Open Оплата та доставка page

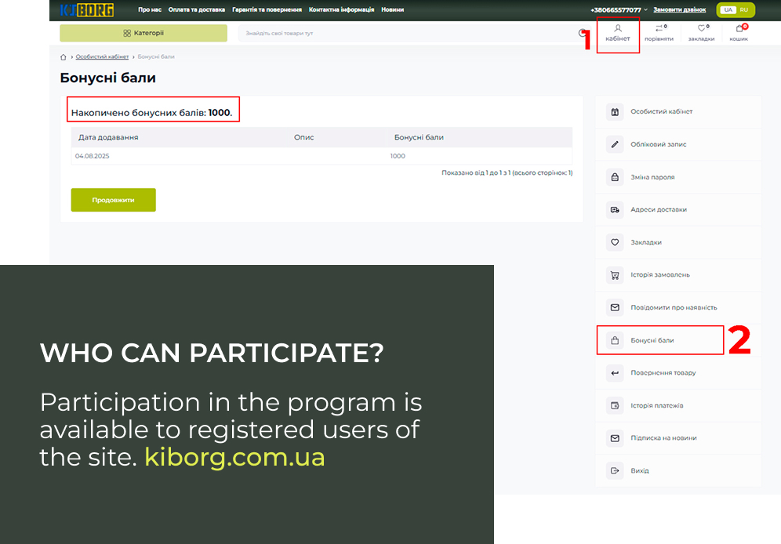[197, 10]
